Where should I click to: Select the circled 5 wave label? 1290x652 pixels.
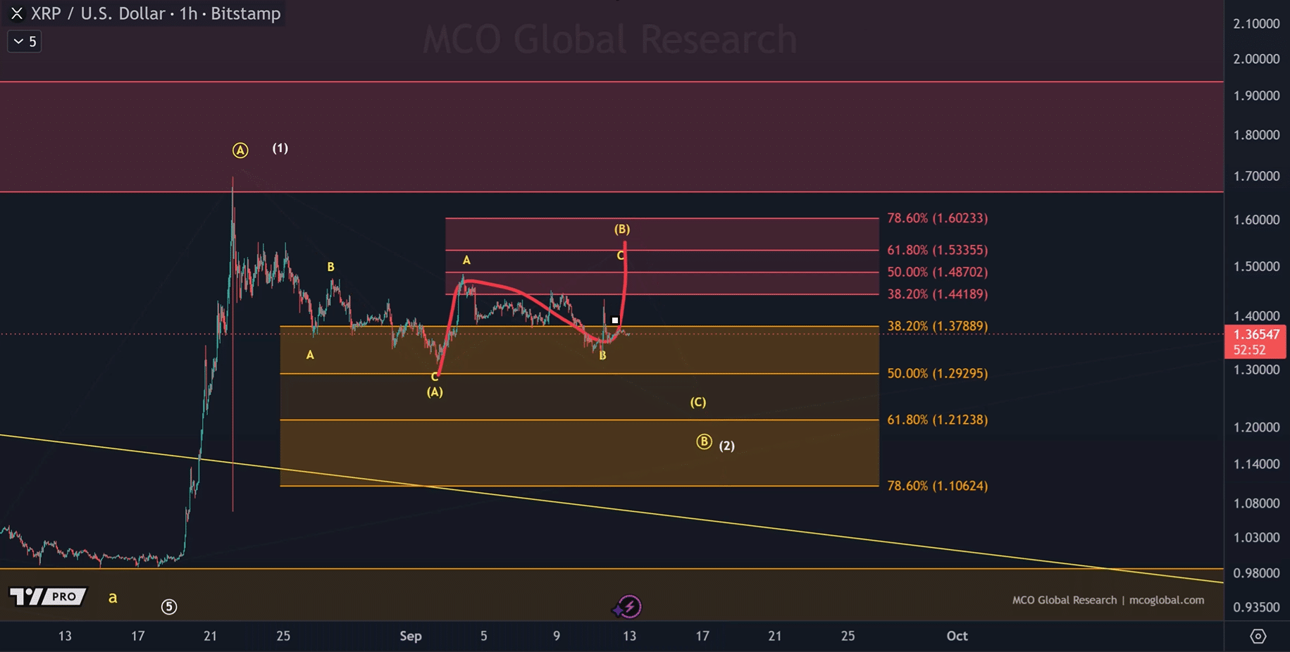169,606
